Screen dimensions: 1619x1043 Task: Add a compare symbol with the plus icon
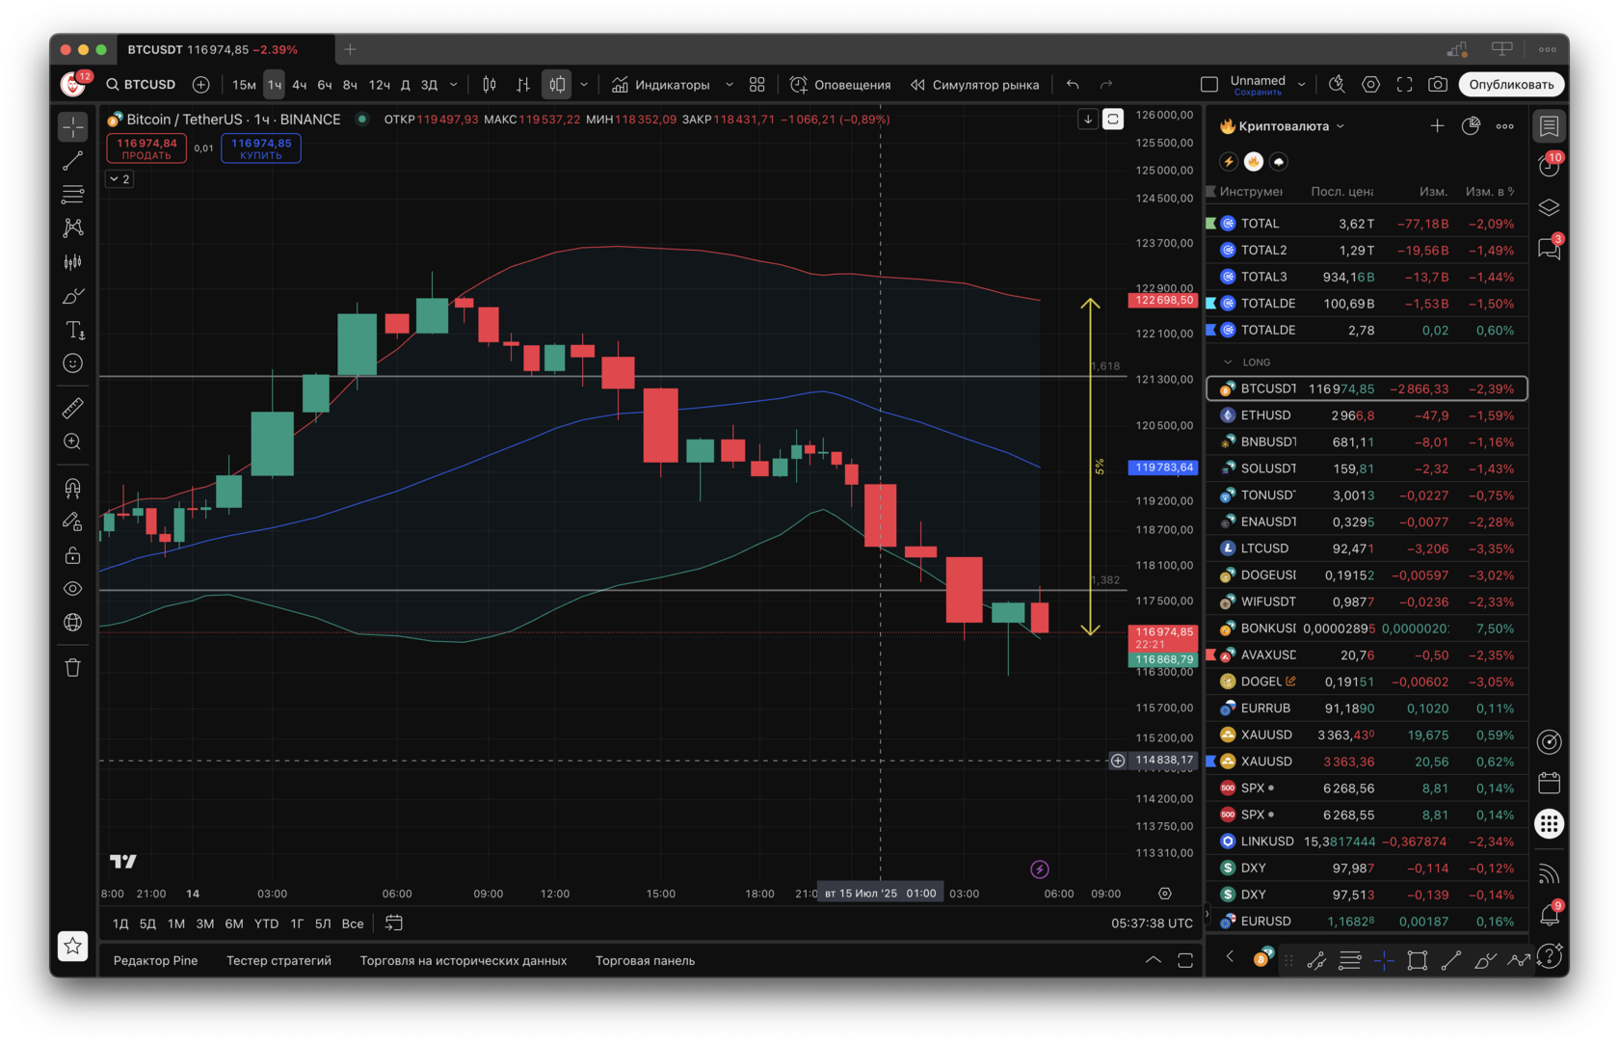[x=201, y=85]
